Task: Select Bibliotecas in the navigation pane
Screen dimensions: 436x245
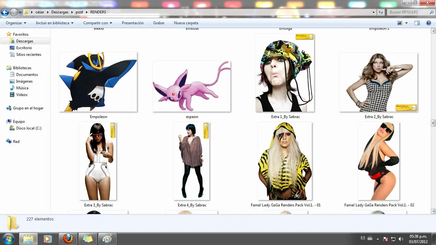Action: click(x=22, y=68)
